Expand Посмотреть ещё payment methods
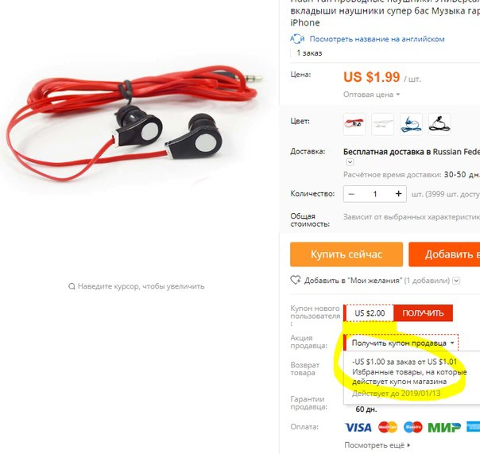The width and height of the screenshot is (480, 454). coord(377,445)
